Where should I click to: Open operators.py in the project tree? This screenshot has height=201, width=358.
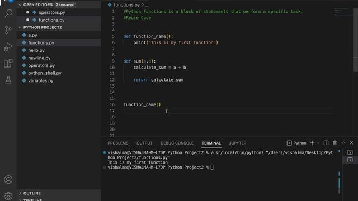(x=41, y=65)
